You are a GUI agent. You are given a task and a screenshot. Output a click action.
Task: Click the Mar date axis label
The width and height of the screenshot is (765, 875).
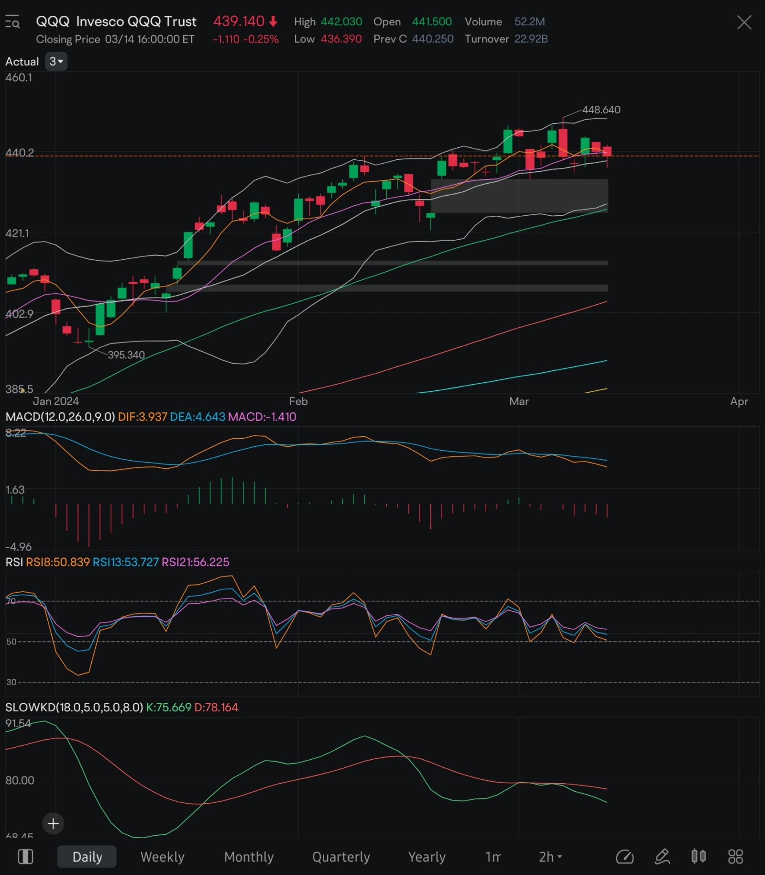click(x=519, y=401)
